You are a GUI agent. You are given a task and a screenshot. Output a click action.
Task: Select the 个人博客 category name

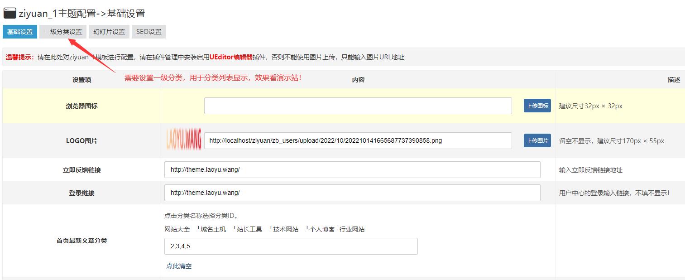point(322,229)
